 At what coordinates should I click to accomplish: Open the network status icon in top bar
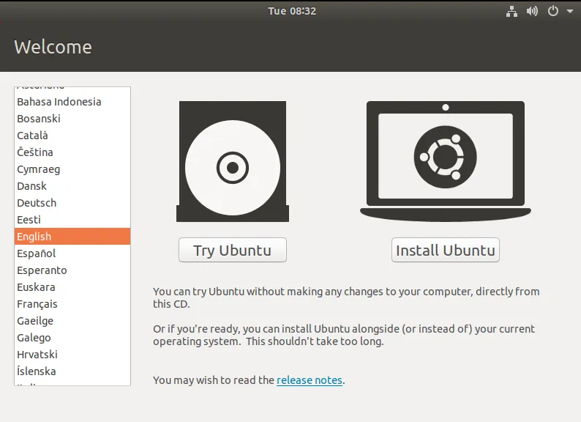click(511, 11)
